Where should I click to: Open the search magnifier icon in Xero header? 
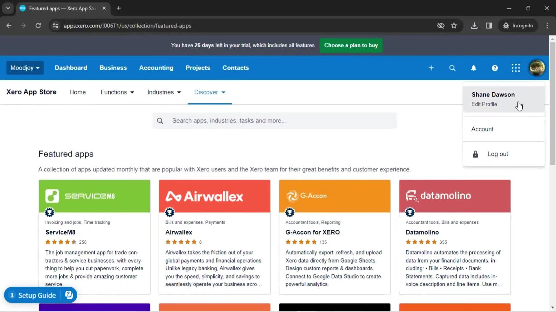pos(452,68)
